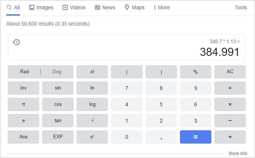Switch to the News tab
The height and width of the screenshot is (158, 255).
[105, 7]
